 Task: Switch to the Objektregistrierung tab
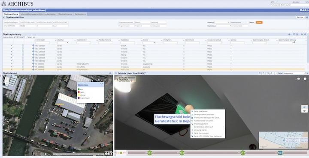point(11,14)
